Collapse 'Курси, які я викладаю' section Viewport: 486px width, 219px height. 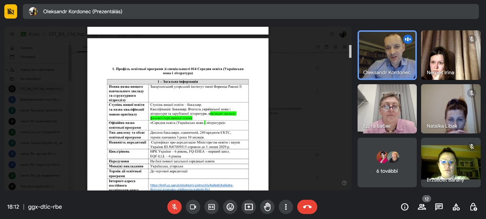(x=7, y=70)
